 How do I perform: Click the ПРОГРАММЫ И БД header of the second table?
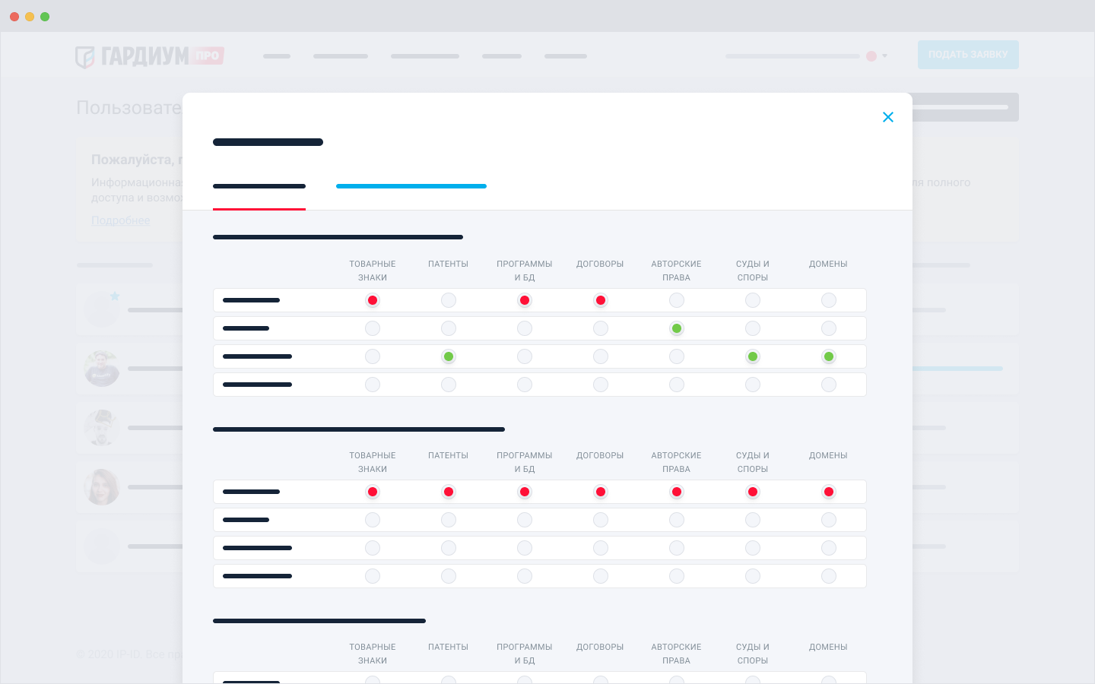525,462
